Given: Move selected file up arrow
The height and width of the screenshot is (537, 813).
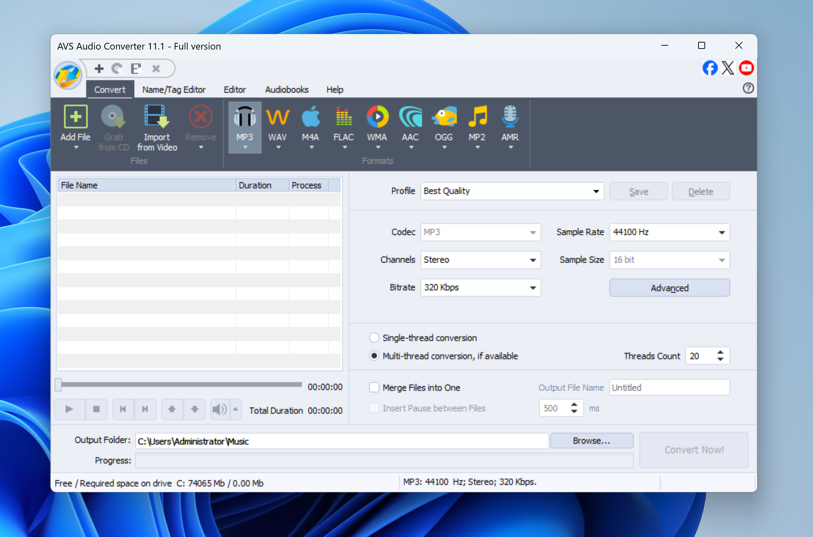Looking at the screenshot, I should [172, 409].
